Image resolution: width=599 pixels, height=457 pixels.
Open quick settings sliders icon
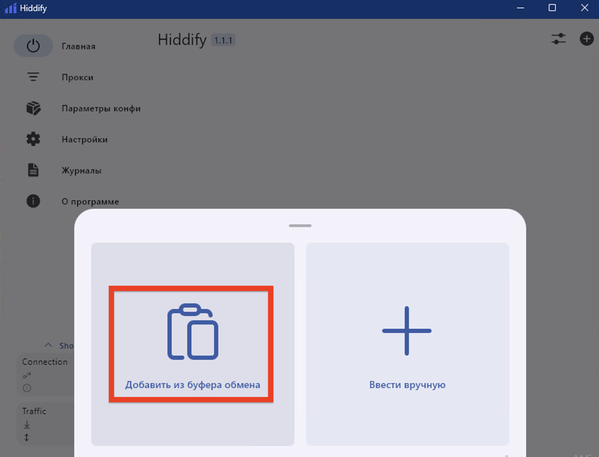(558, 39)
